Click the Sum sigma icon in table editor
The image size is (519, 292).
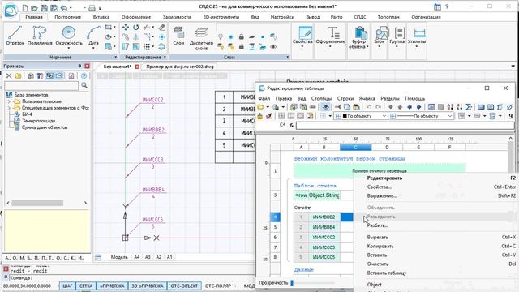(469, 107)
